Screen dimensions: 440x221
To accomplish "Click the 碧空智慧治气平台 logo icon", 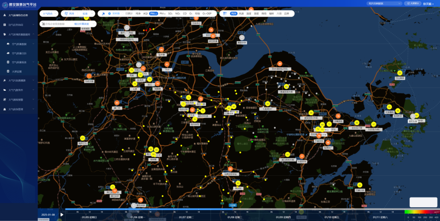I will click(5, 5).
